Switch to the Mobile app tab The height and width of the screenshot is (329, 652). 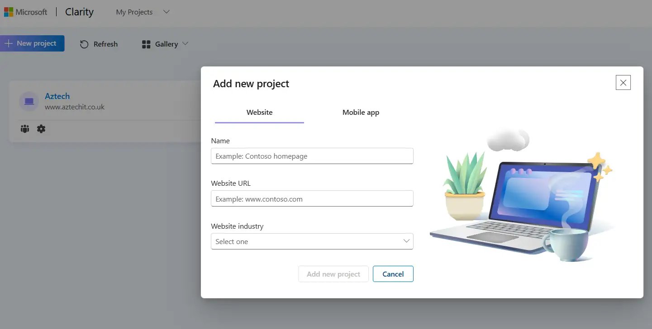click(361, 112)
